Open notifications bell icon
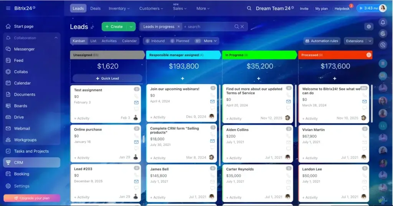This screenshot has width=393, height=206. coord(383,22)
